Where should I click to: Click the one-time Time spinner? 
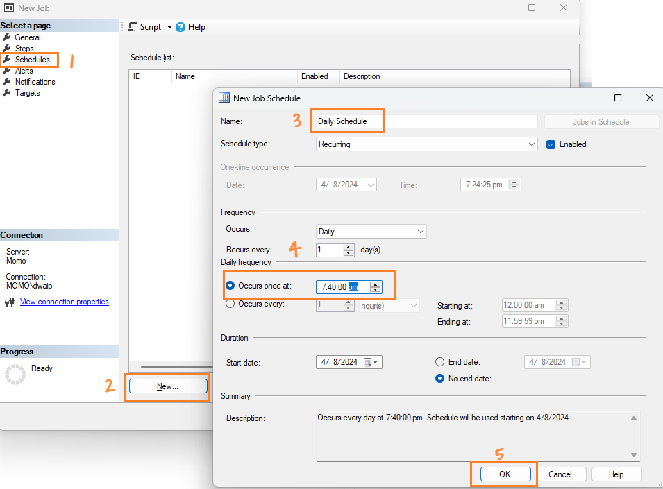pyautogui.click(x=514, y=185)
